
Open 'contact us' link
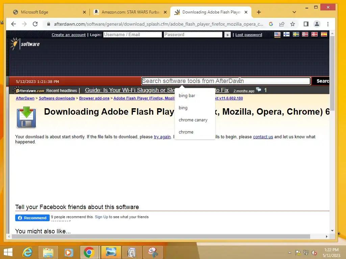[263, 137]
